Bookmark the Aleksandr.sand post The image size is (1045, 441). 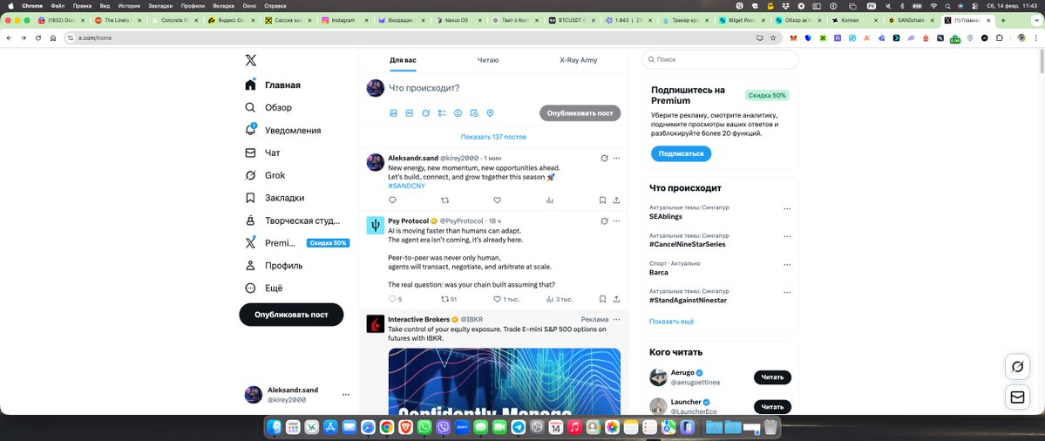602,200
